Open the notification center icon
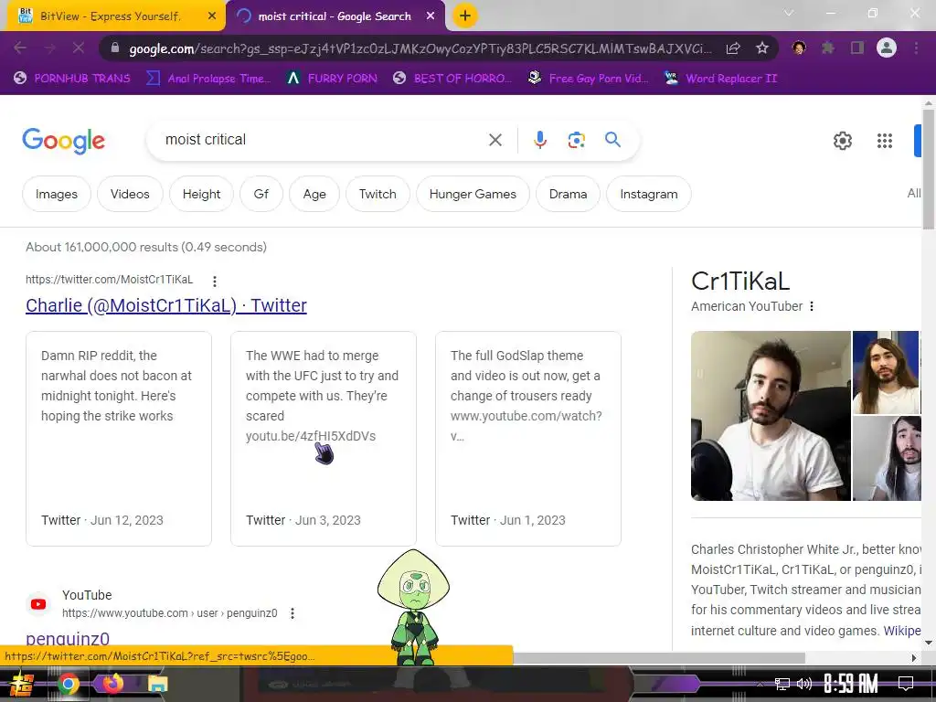This screenshot has height=702, width=936. click(906, 683)
